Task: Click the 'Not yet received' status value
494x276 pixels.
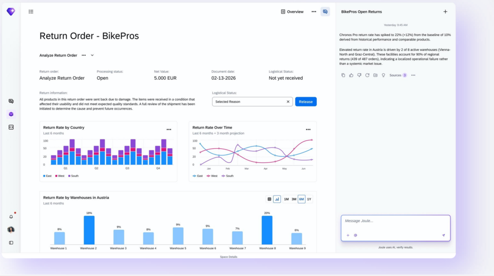Action: coord(286,78)
